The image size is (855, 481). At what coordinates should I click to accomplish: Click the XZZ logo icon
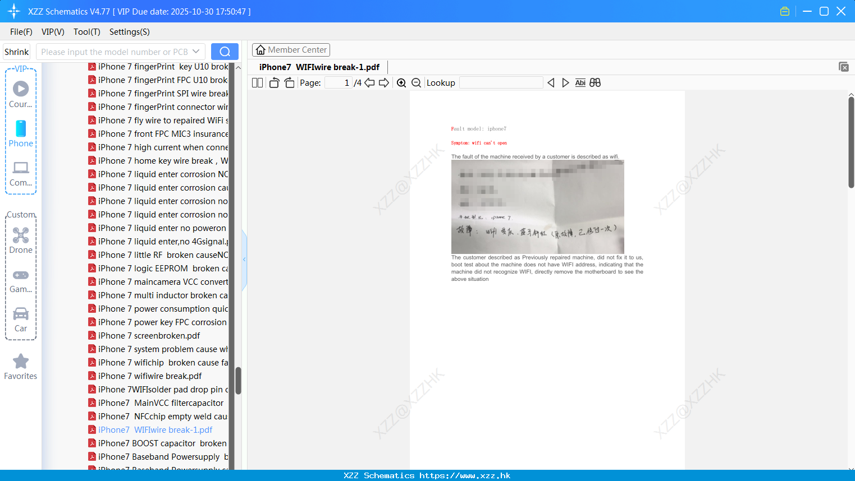coord(13,11)
